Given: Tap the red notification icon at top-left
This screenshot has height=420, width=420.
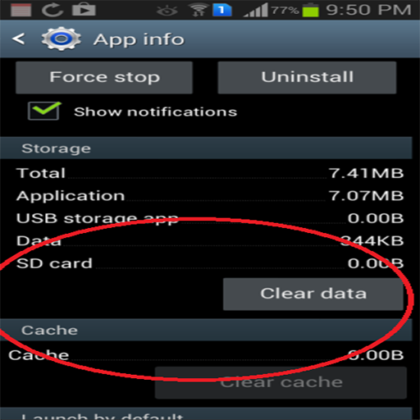Looking at the screenshot, I should click(x=21, y=10).
